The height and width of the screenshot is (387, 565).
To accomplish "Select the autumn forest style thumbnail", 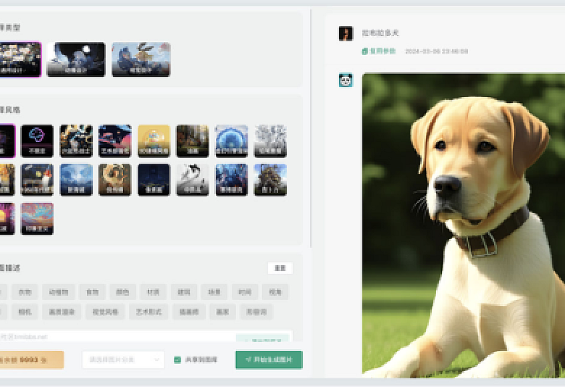I will click(x=192, y=140).
